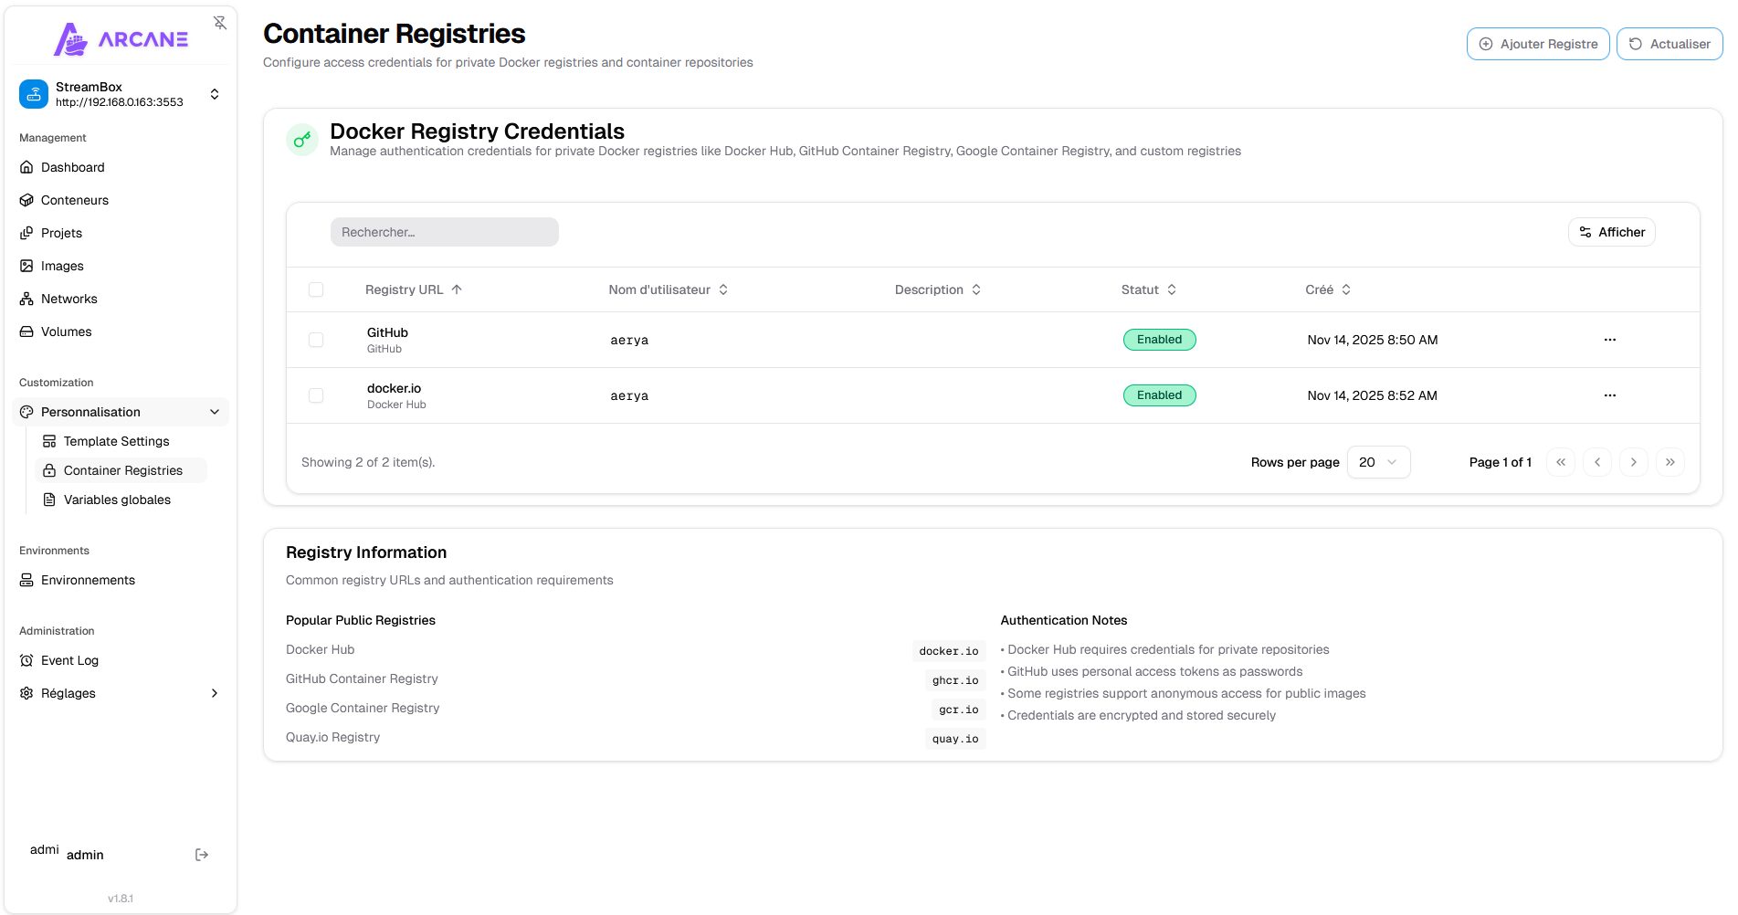Select the docker.io registry row checkbox
Image resolution: width=1738 pixels, height=915 pixels.
pyautogui.click(x=316, y=395)
